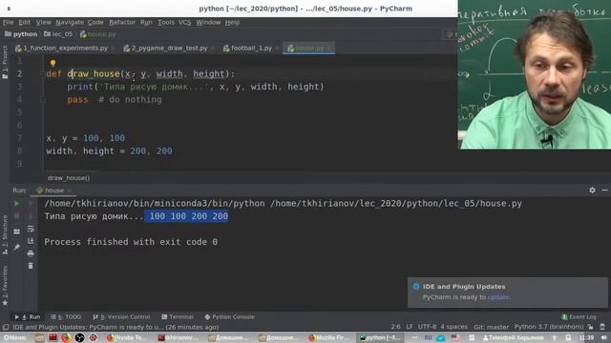
Task: Toggle soft-wrap in the Run console
Action: (31, 229)
